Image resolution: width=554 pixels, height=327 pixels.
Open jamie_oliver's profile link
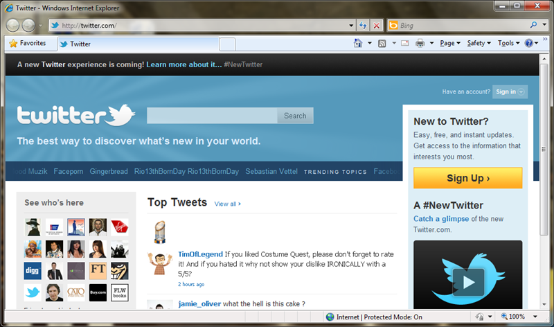coord(199,303)
